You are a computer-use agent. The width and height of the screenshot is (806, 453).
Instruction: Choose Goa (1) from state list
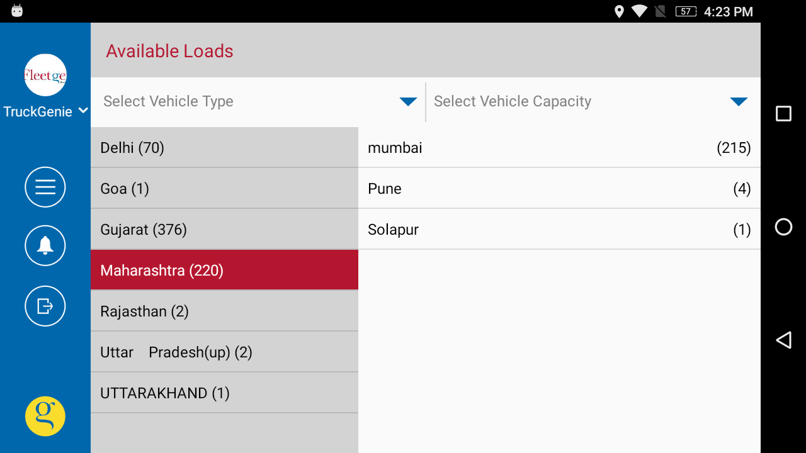[224, 189]
